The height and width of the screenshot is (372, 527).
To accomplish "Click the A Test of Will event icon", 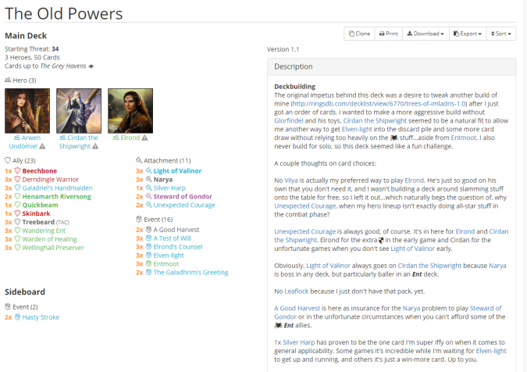I will [148, 238].
